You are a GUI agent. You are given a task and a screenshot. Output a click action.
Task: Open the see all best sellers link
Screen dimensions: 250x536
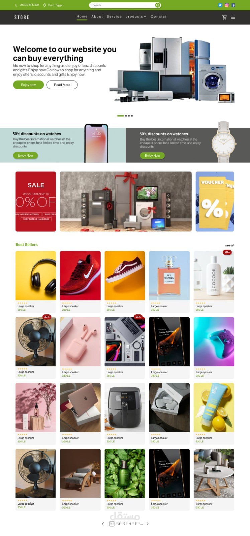tap(230, 245)
